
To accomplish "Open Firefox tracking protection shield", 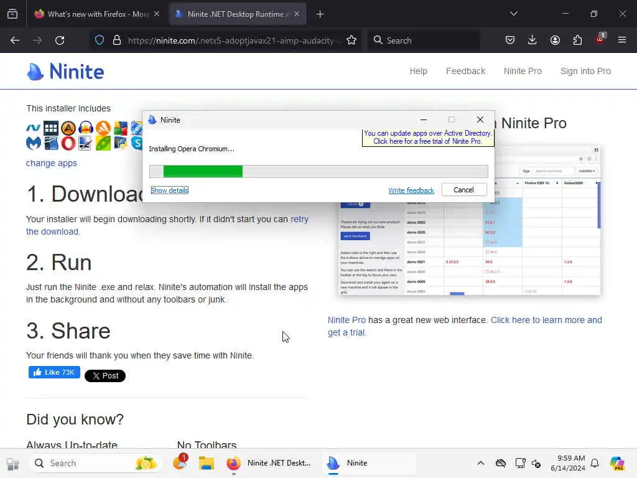I will (x=100, y=40).
